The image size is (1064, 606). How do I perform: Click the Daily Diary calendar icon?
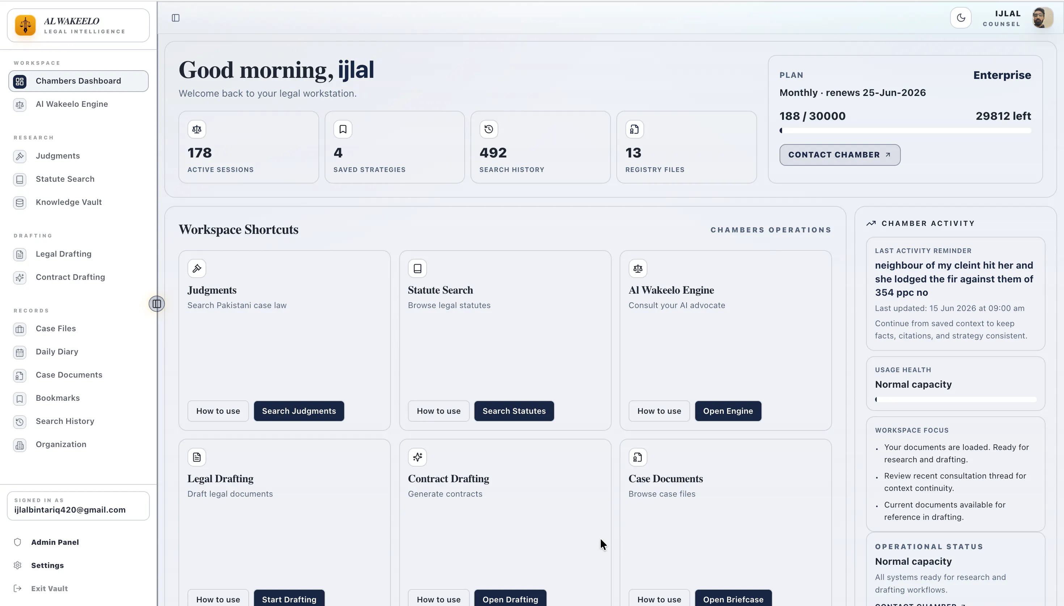(20, 353)
